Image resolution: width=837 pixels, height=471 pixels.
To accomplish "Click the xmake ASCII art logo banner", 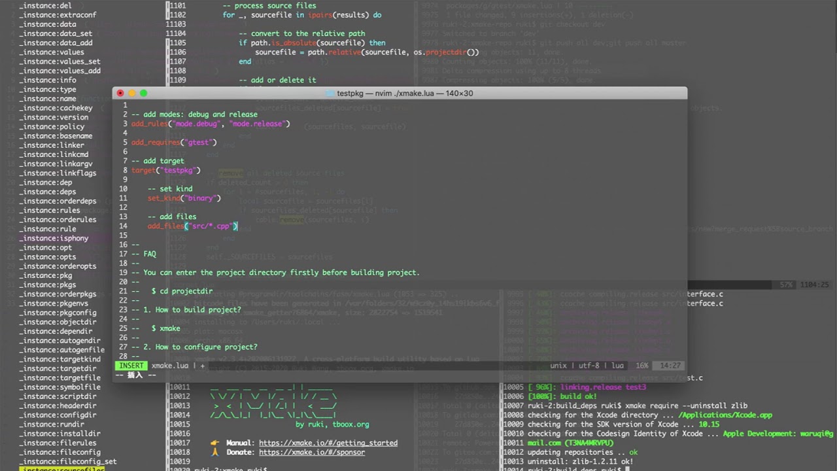I will [x=273, y=401].
